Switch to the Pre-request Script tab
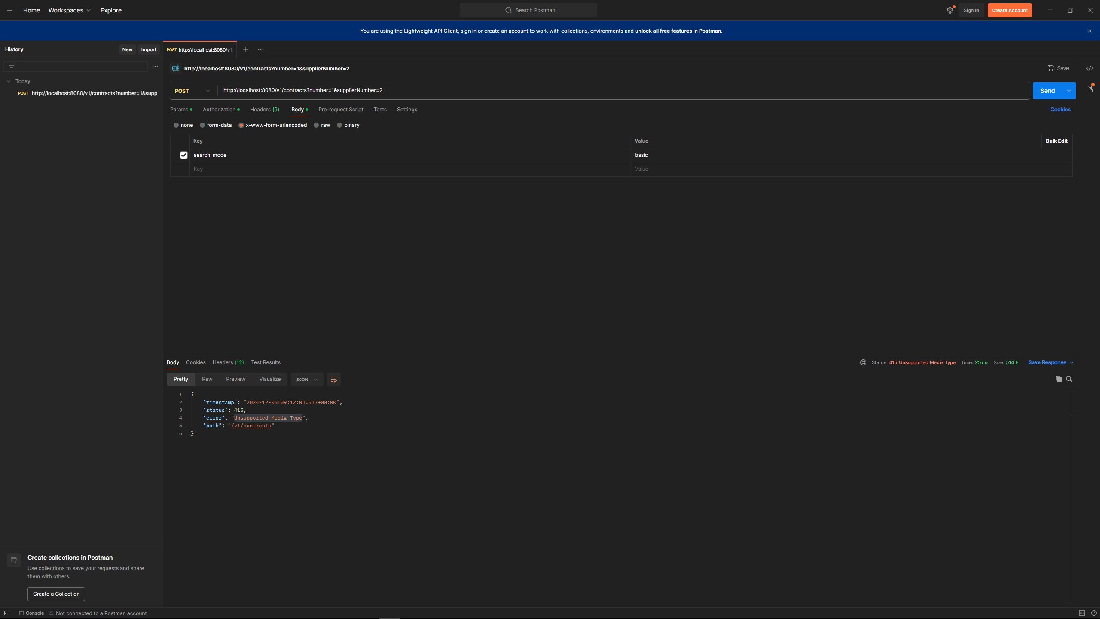1100x619 pixels. (x=340, y=110)
